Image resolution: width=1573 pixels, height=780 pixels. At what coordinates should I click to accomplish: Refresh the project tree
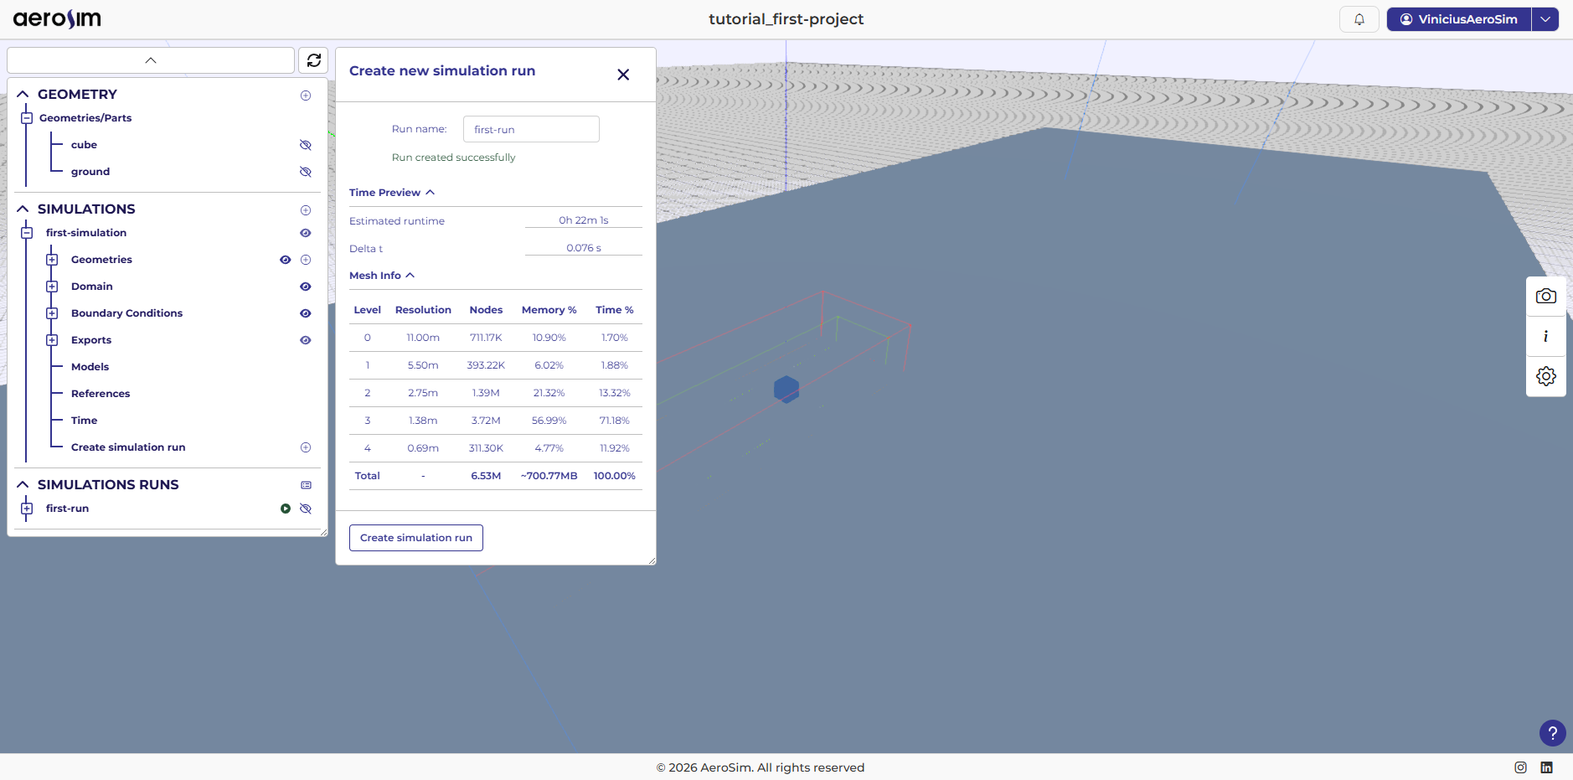(x=314, y=59)
